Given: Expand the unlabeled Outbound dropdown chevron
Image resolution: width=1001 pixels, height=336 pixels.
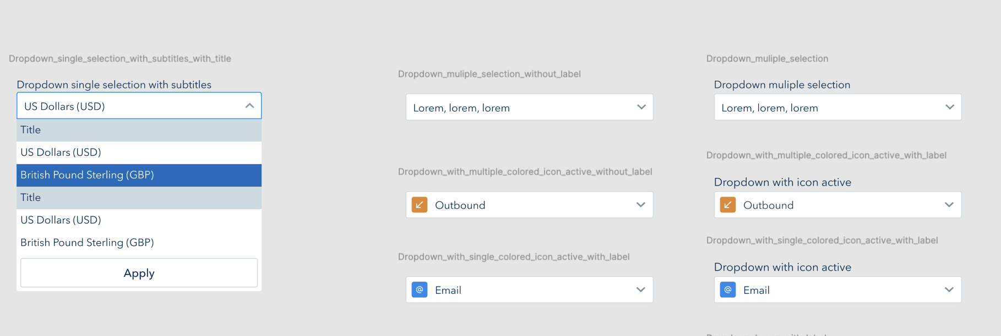Looking at the screenshot, I should [640, 205].
